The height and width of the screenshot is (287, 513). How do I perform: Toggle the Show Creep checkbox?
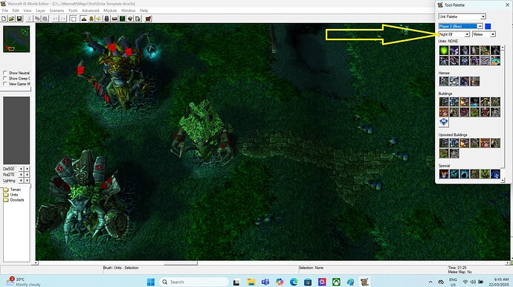point(5,78)
